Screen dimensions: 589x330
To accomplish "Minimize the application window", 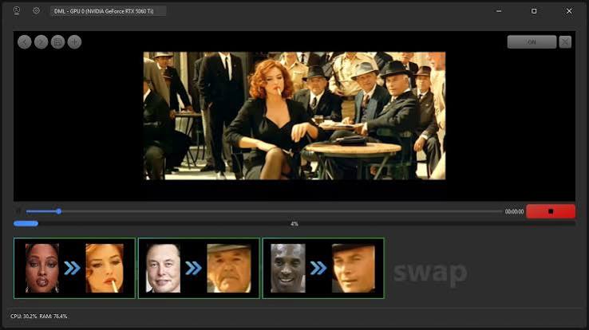I will 499,11.
